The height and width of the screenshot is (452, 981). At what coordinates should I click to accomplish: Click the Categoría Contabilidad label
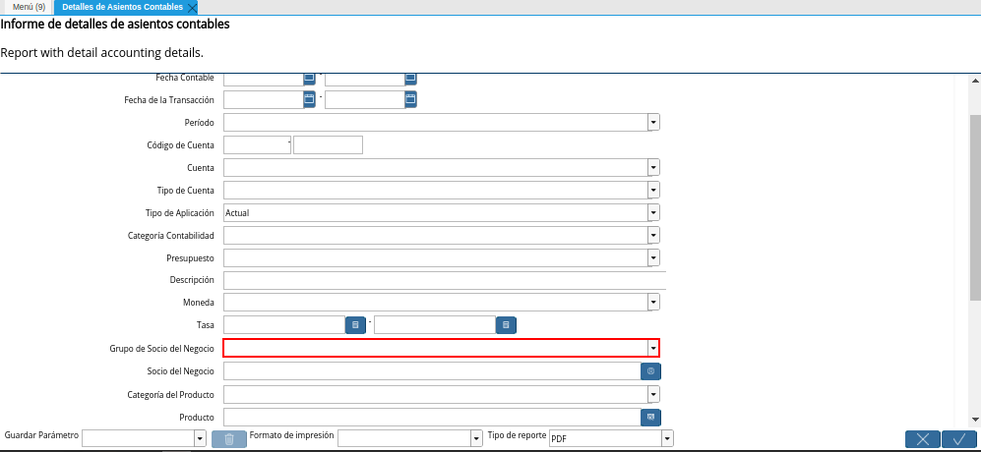171,235
